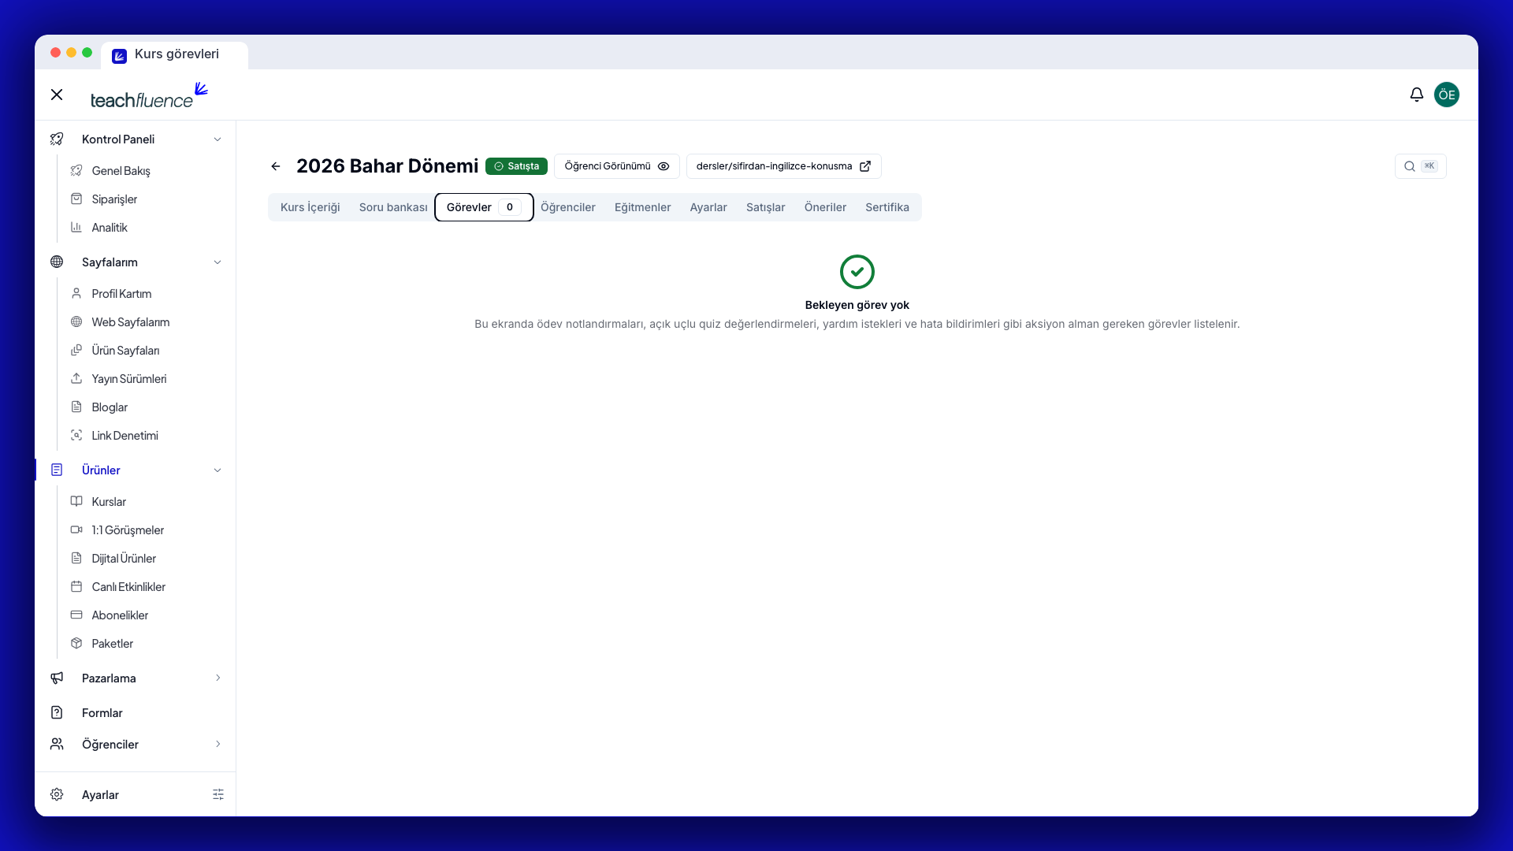
Task: Collapse the Kontrol Paneli section
Action: 217,139
